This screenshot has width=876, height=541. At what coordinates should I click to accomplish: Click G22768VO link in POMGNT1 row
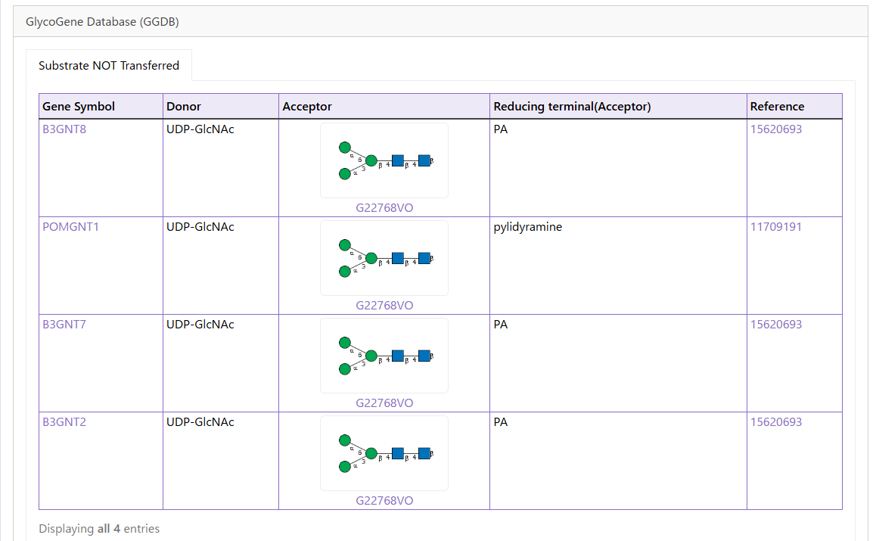384,306
